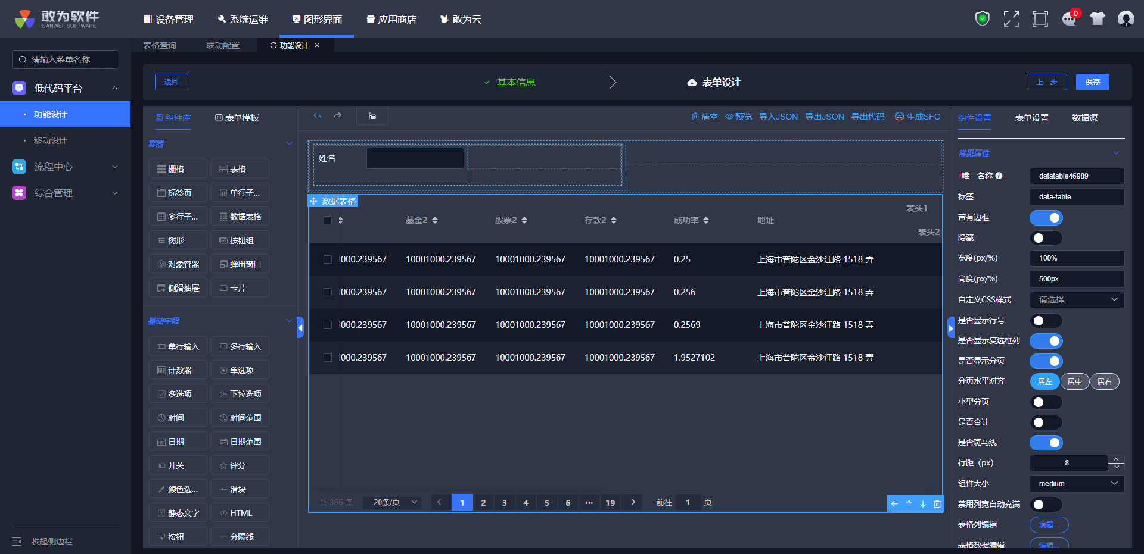The width and height of the screenshot is (1144, 554).
Task: Click the undo arrow in canvas toolbar
Action: (x=318, y=116)
